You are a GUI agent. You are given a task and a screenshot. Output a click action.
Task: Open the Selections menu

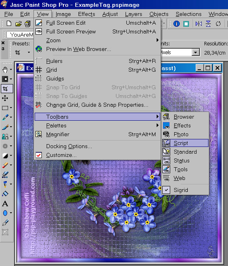pyautogui.click(x=189, y=14)
